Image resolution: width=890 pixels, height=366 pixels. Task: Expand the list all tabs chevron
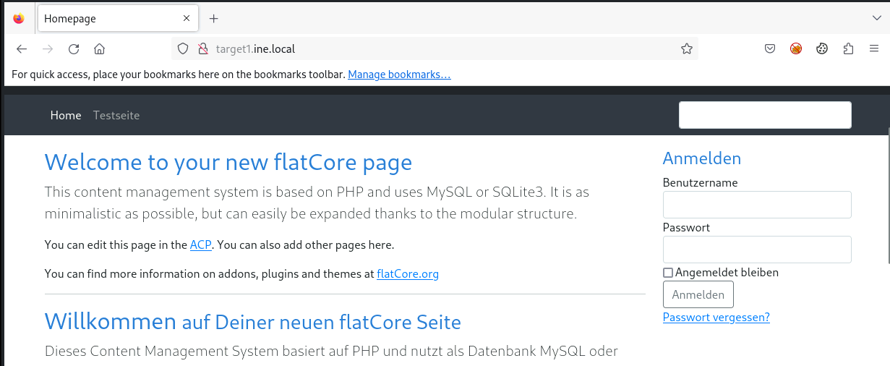877,18
